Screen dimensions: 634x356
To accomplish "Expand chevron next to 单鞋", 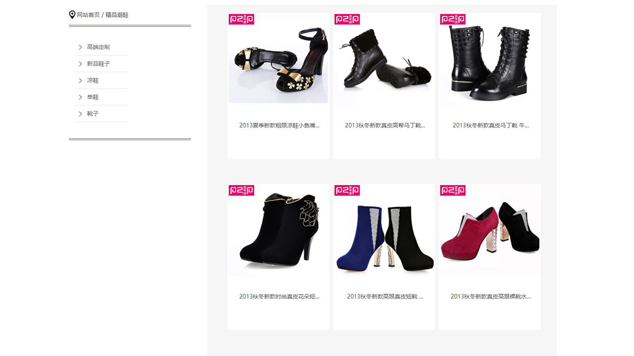I will point(80,97).
